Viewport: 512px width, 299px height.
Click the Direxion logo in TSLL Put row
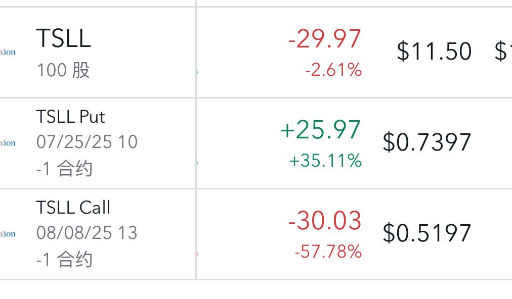click(x=8, y=143)
